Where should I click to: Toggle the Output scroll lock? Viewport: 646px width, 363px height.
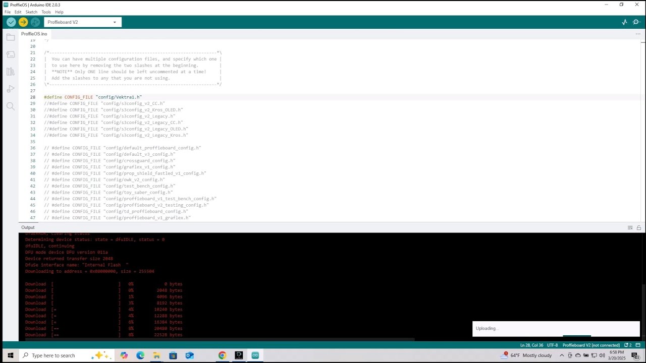point(639,228)
